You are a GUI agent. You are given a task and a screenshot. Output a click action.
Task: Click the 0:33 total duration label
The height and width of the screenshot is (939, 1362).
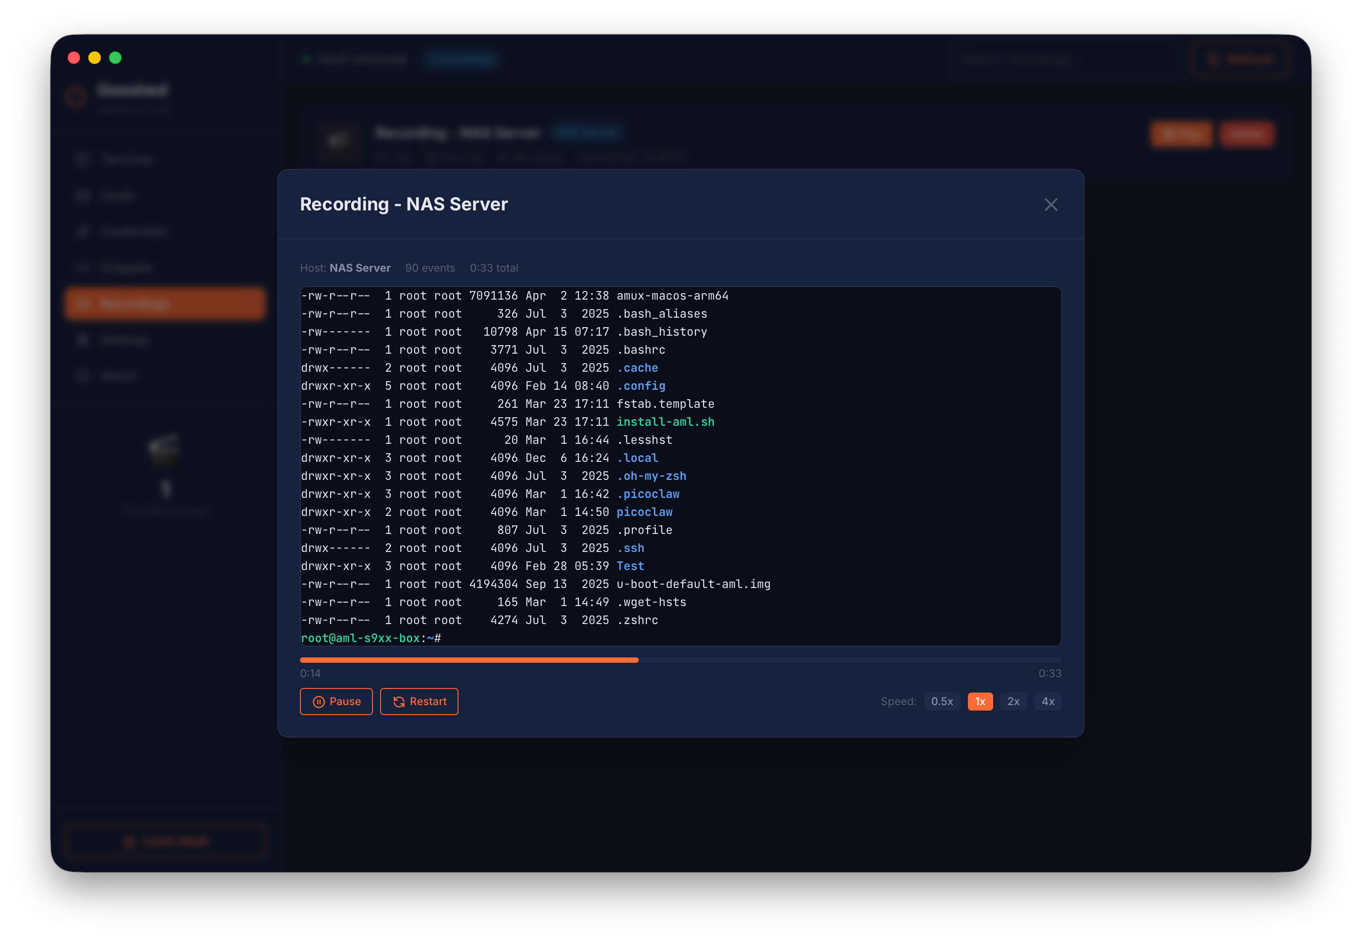click(x=493, y=268)
